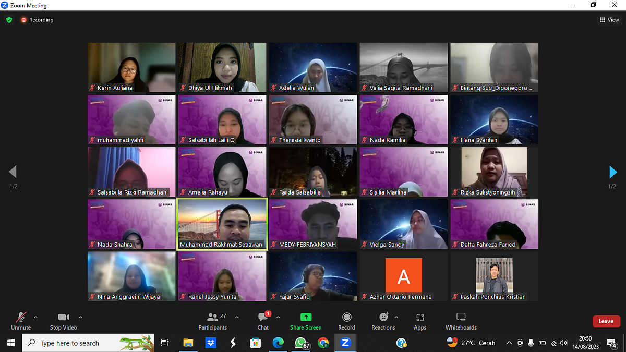Expand video options chevron next to Stop Video
Viewport: 626px width, 352px height.
tap(80, 317)
